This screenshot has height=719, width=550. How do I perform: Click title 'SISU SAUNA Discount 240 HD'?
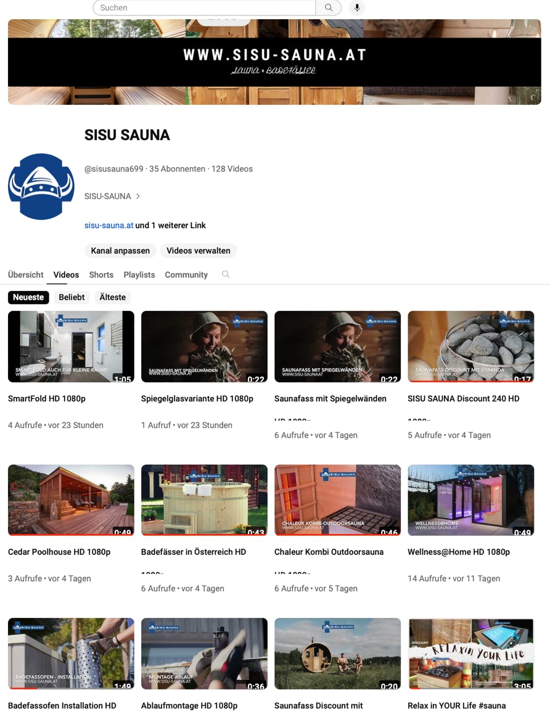[464, 398]
